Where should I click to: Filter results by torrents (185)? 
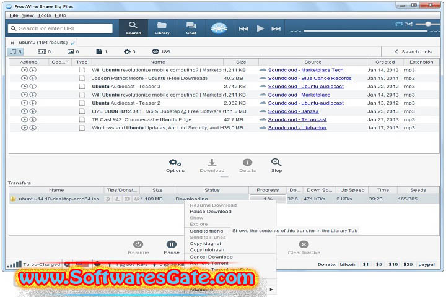[160, 51]
